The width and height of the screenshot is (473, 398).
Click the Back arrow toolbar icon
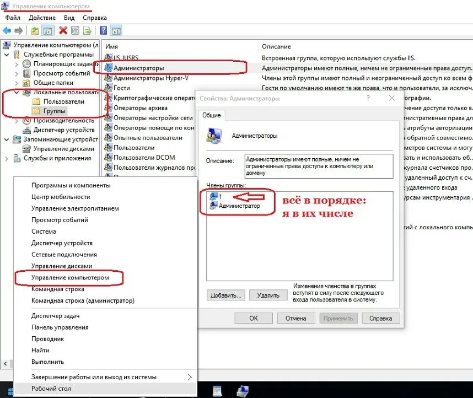pos(7,30)
